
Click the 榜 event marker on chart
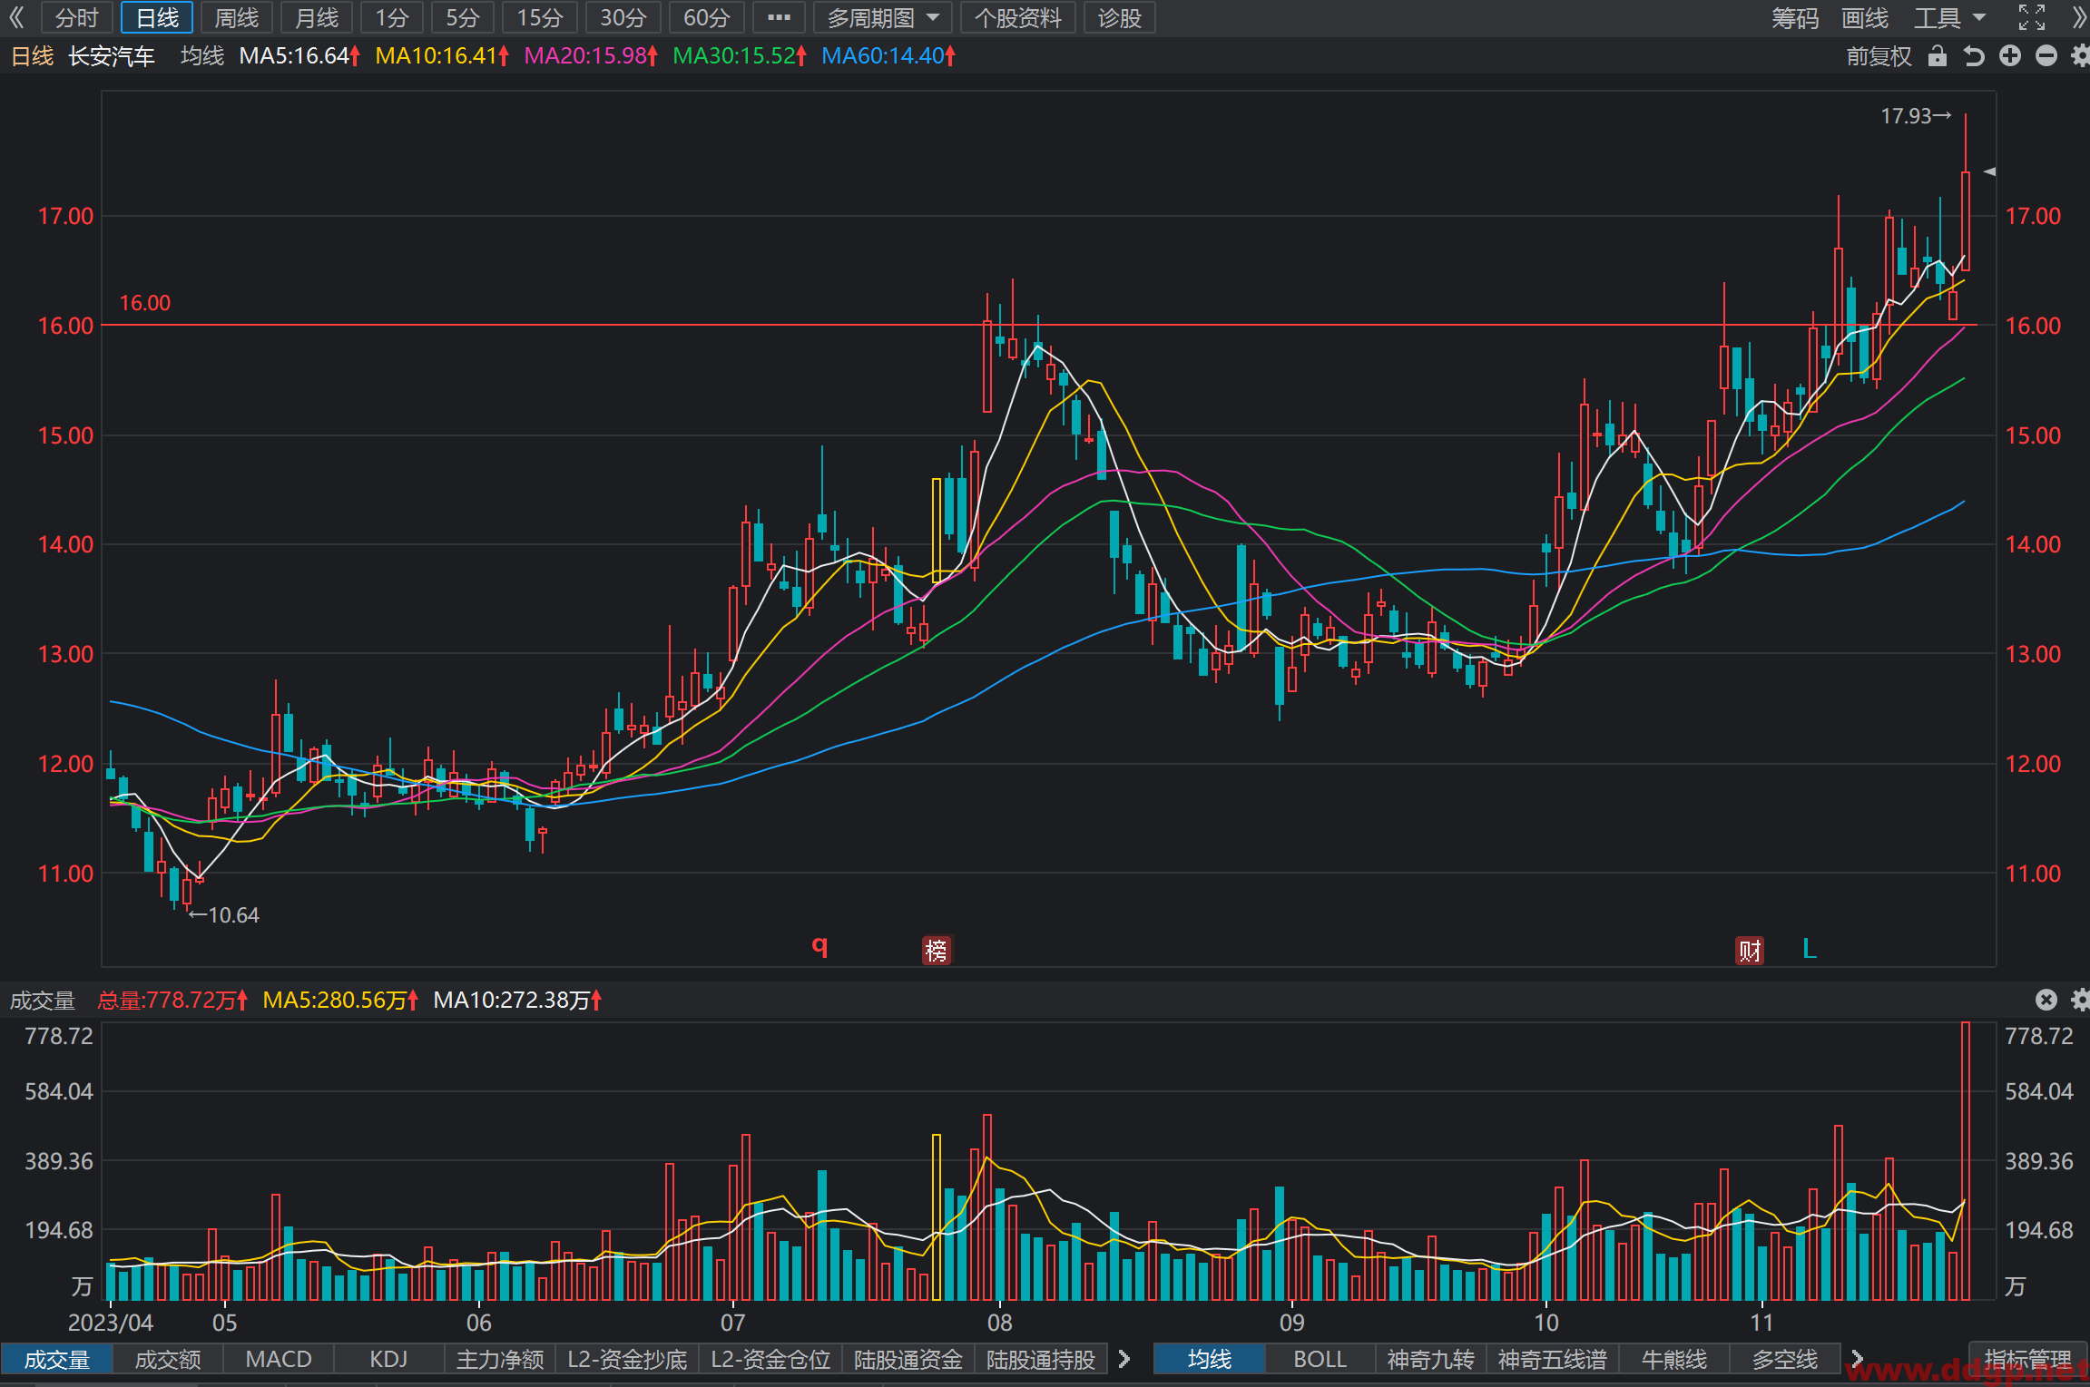point(936,950)
